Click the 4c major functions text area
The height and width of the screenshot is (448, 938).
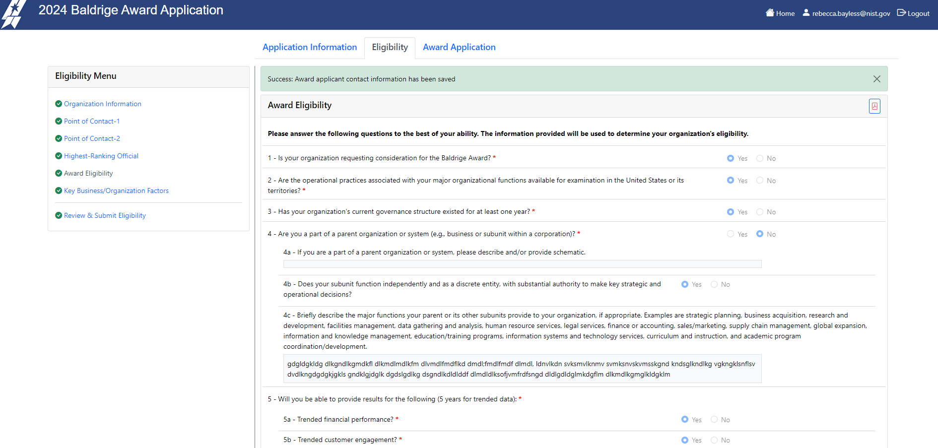[522, 369]
